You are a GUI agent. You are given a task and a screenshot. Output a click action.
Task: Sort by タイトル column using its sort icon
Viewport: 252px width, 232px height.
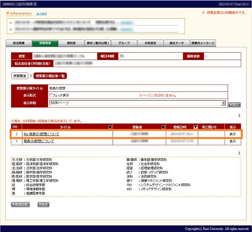[110, 127]
